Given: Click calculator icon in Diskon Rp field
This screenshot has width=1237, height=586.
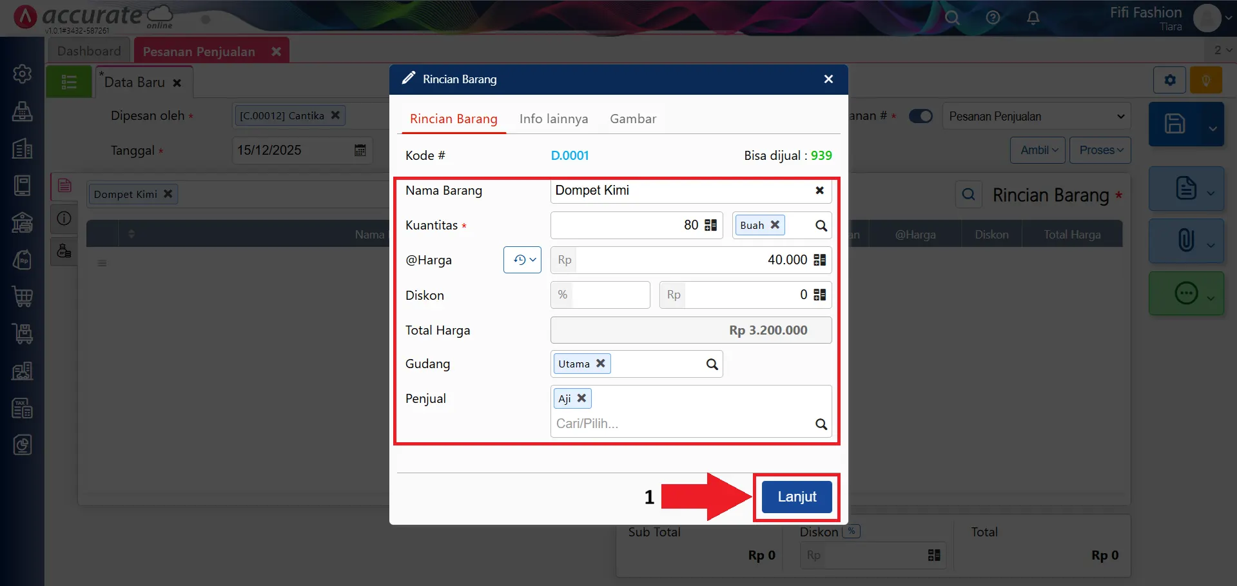Looking at the screenshot, I should tap(819, 295).
